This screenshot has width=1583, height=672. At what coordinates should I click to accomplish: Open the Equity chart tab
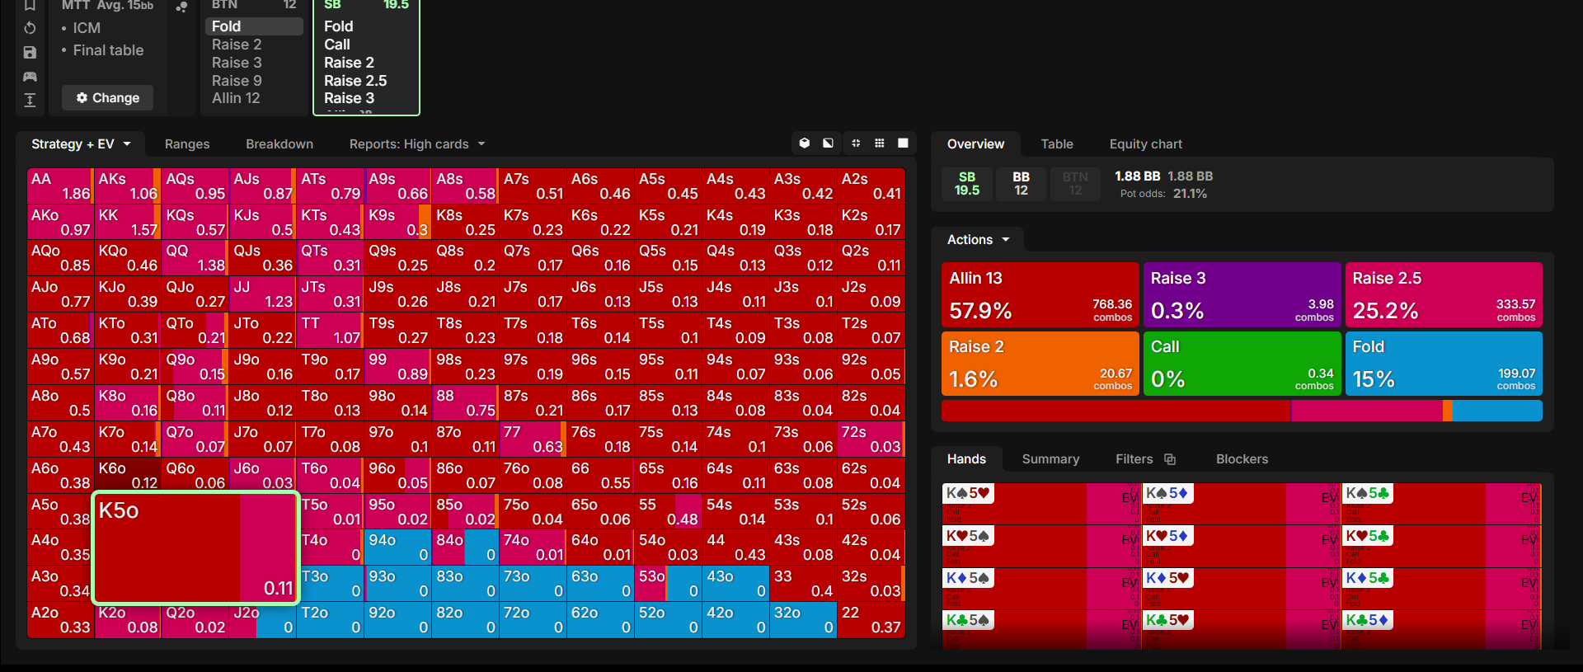(1145, 144)
